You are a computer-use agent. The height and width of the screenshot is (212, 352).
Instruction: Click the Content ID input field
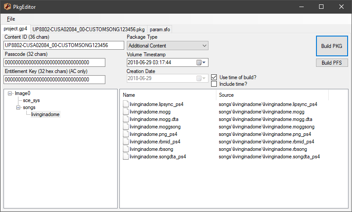coord(64,45)
